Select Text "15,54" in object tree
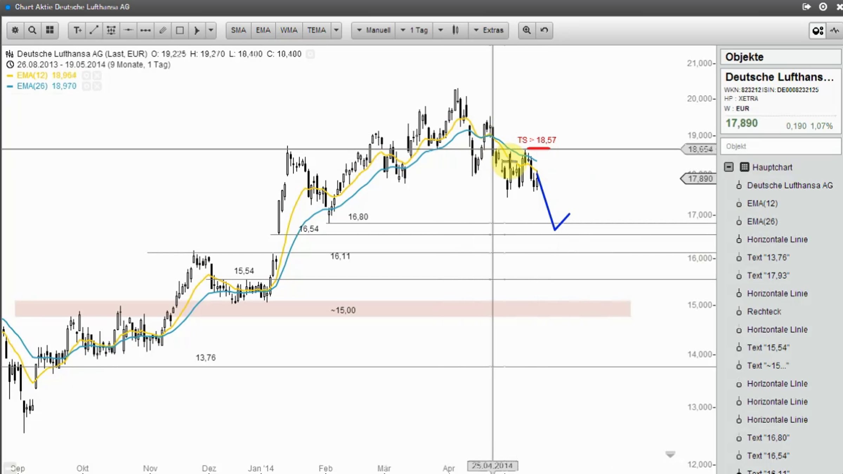The width and height of the screenshot is (843, 474). (x=768, y=348)
